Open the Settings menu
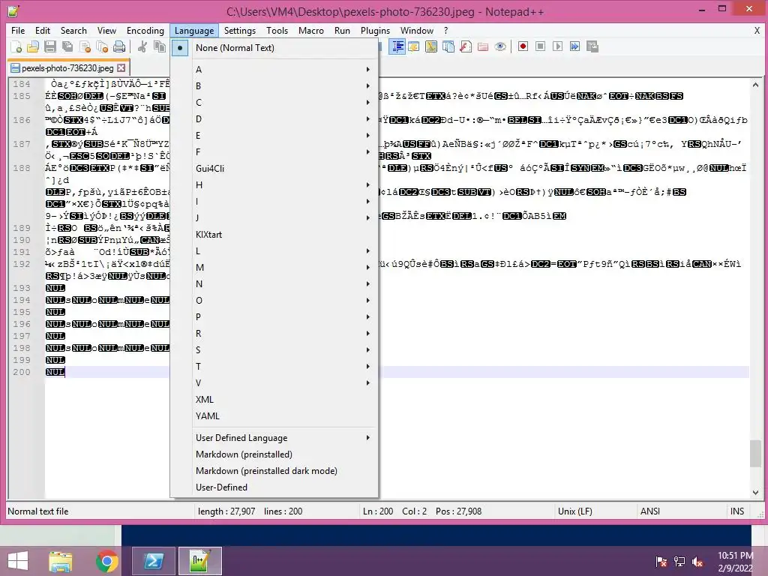The image size is (768, 576). coord(240,30)
